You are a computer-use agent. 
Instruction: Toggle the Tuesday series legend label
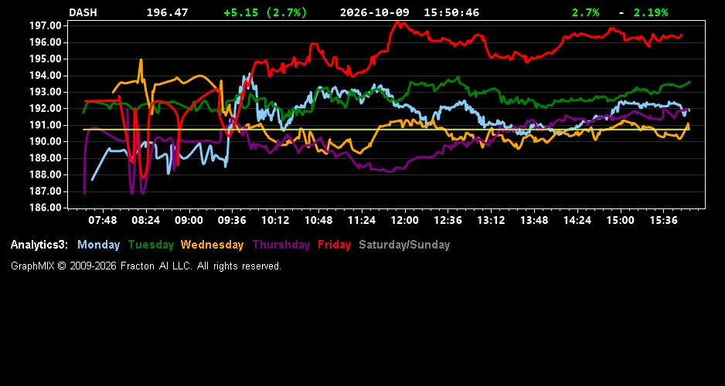(151, 245)
